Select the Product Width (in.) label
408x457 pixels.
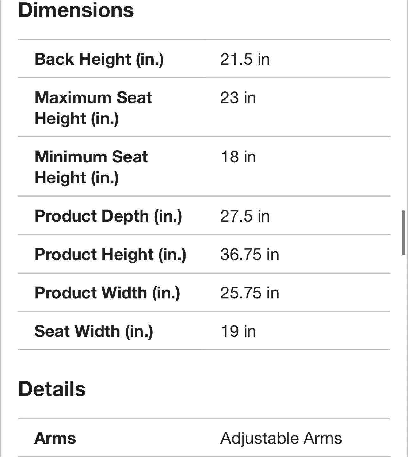click(x=107, y=293)
